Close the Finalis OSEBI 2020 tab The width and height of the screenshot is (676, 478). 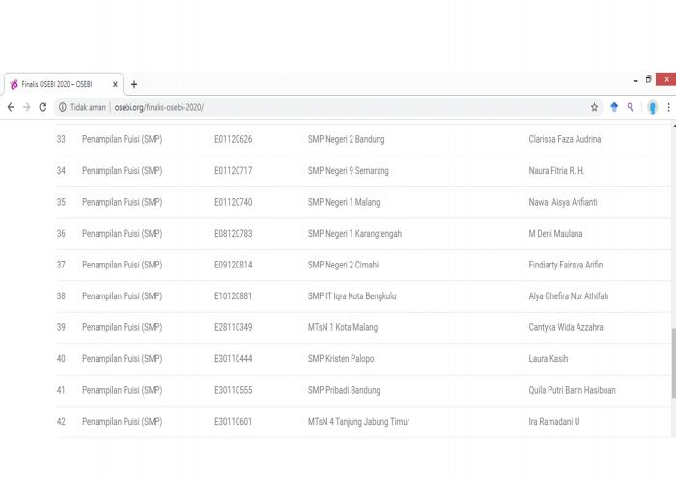[x=115, y=84]
